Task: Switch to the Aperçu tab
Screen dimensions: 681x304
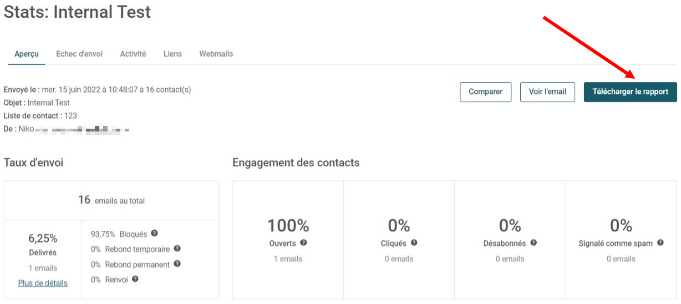Action: 27,54
